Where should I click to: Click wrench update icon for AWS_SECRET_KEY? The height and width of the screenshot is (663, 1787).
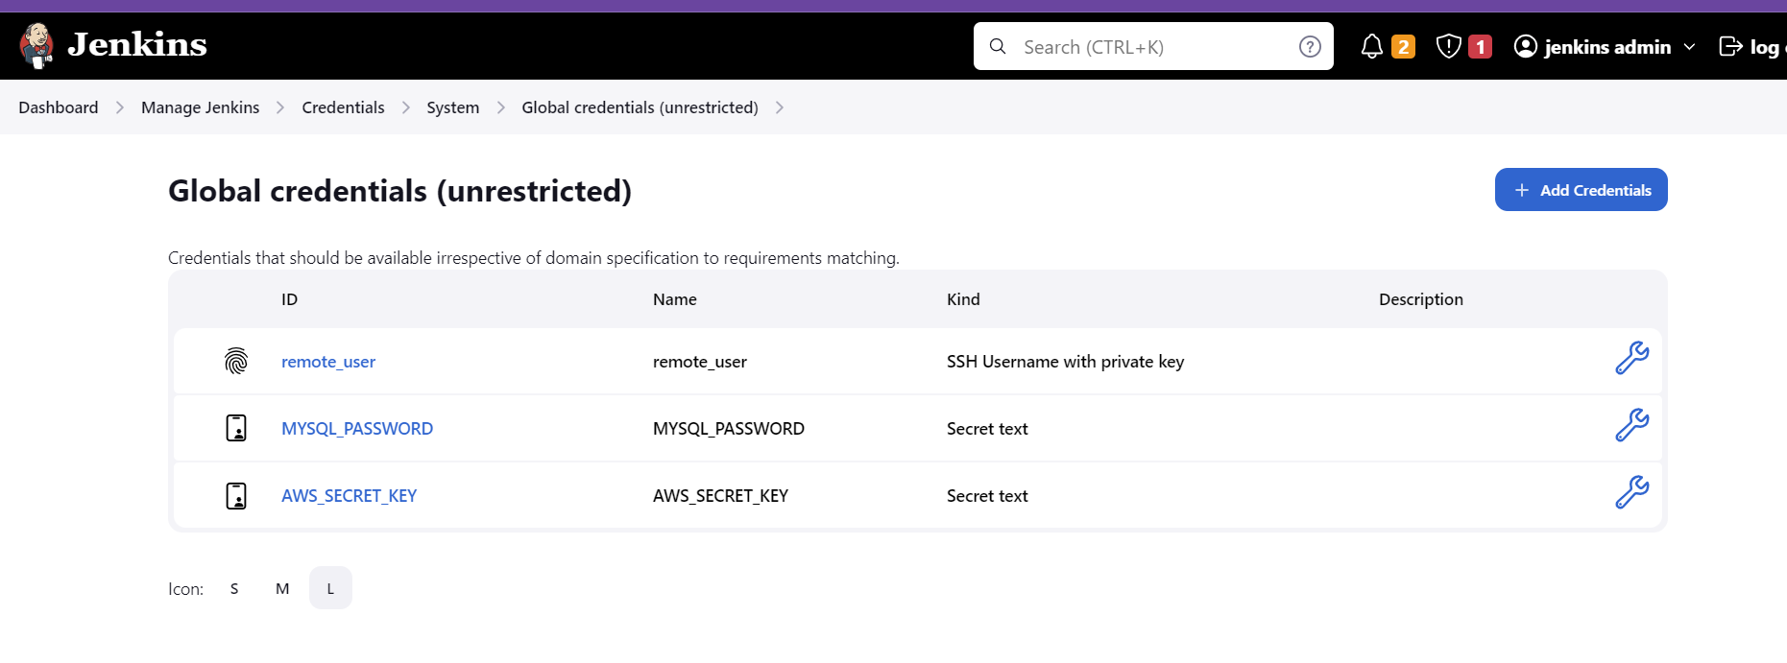coord(1631,492)
